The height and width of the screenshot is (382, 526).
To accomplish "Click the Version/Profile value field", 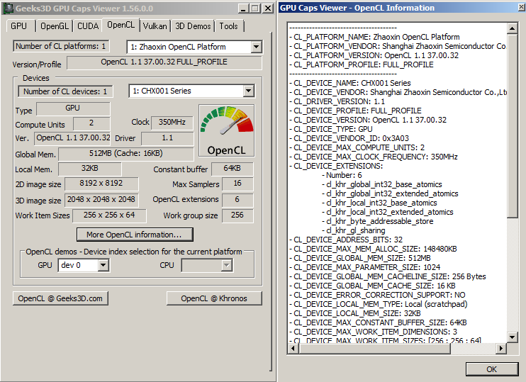I will [164, 62].
